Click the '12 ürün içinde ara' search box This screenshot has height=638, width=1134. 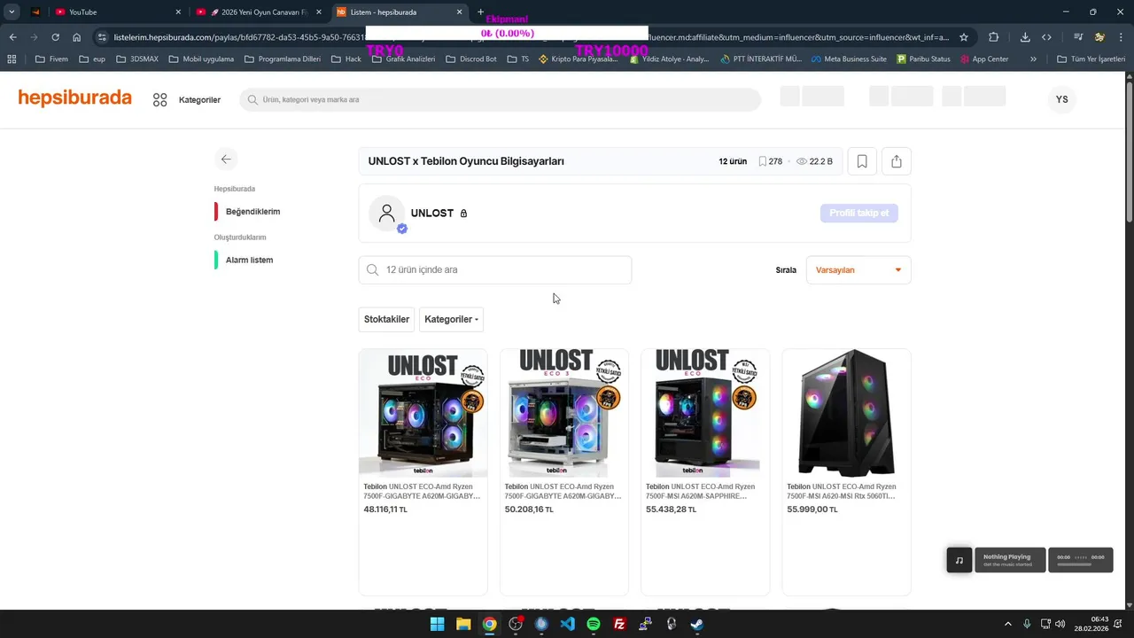coord(495,270)
